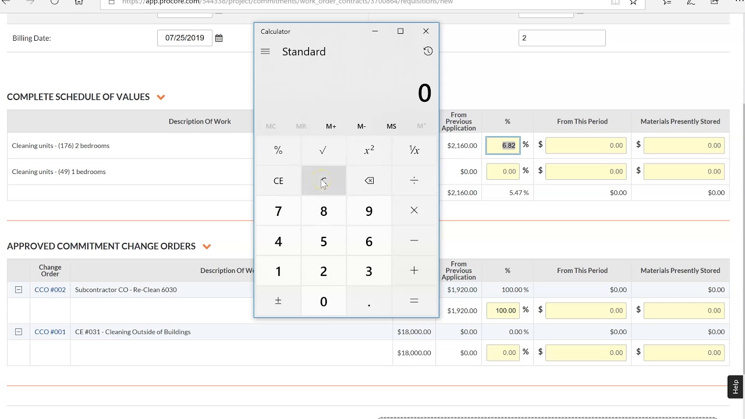This screenshot has width=745, height=419.
Task: Click the percent field for 1 bedrooms row
Action: tap(503, 171)
